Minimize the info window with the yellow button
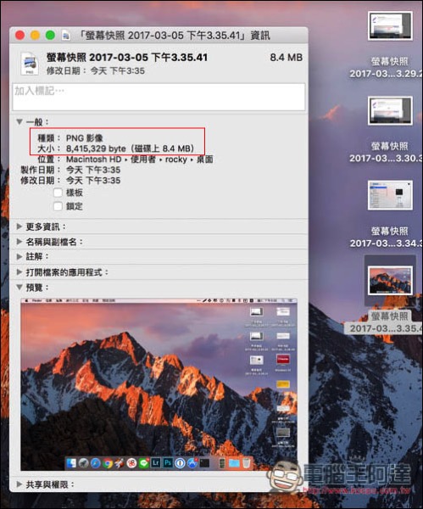The width and height of the screenshot is (423, 509). 35,35
